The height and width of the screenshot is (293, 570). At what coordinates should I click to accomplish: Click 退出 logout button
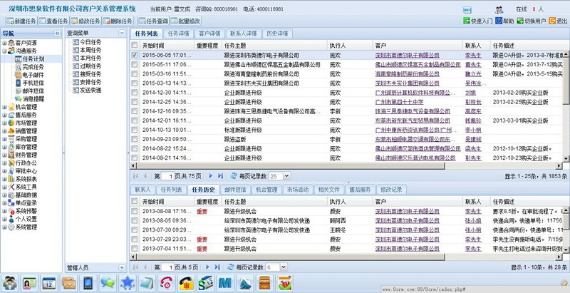tap(558, 21)
